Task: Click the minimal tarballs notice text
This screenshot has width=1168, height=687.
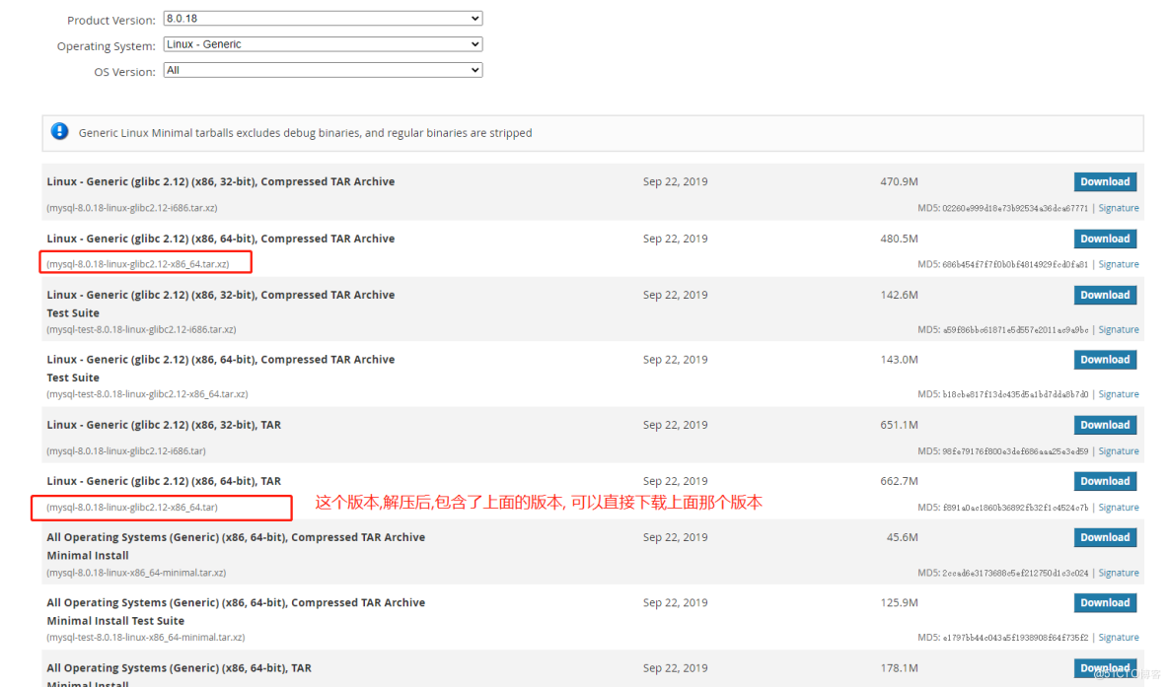Action: 306,133
